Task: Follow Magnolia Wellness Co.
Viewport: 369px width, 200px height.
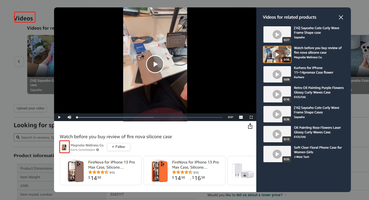Action: point(119,147)
